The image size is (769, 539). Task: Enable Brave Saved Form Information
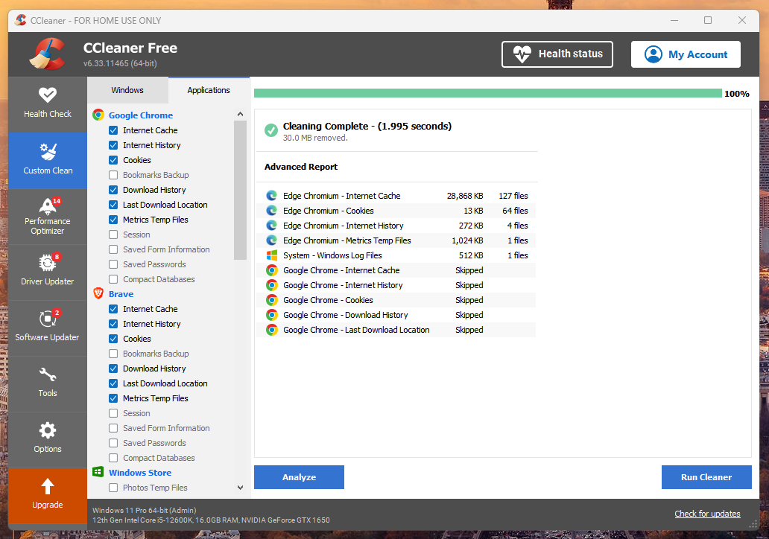(x=113, y=428)
